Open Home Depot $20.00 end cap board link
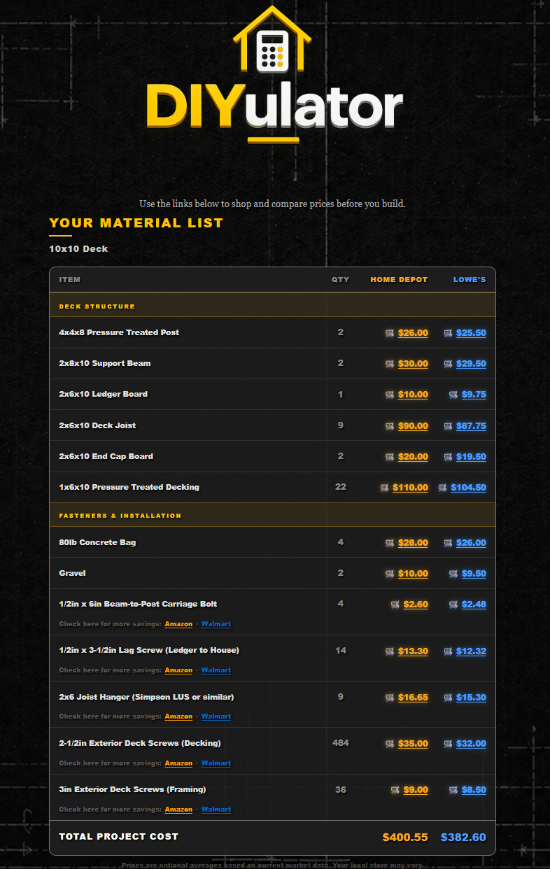The width and height of the screenshot is (550, 869). click(413, 457)
